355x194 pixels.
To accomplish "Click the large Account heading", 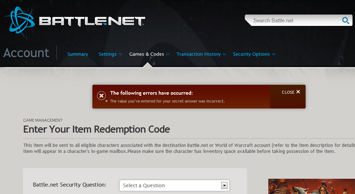I will (x=26, y=53).
